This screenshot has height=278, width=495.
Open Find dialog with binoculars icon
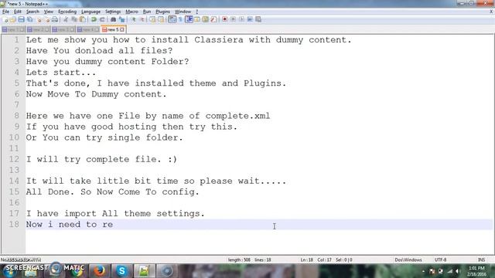(x=113, y=19)
